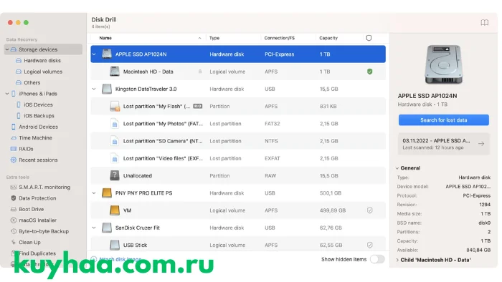Click the VM volume icon
This screenshot has height=282, width=502.
115,210
